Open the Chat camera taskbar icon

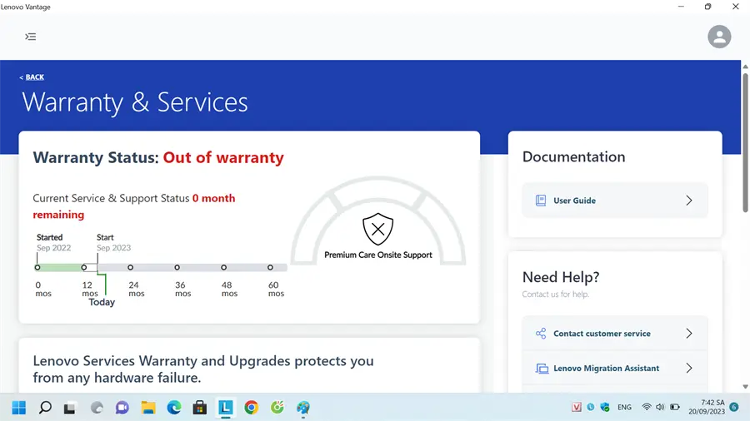[x=122, y=407]
